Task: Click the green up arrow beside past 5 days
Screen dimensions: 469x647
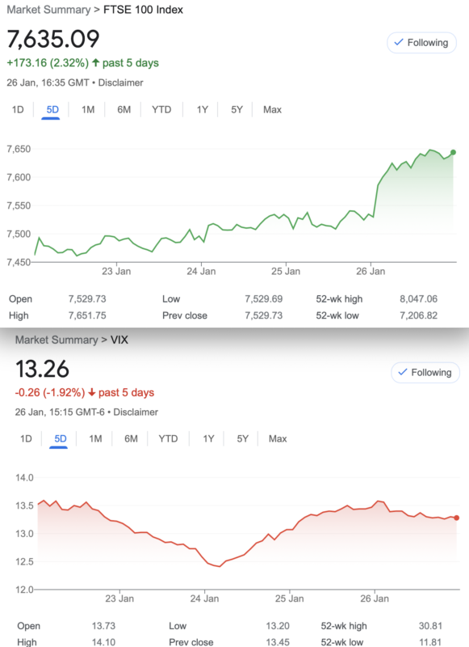Action: coord(95,63)
